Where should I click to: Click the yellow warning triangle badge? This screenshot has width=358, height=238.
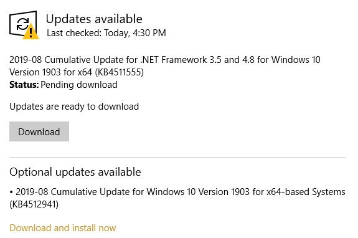pos(31,31)
